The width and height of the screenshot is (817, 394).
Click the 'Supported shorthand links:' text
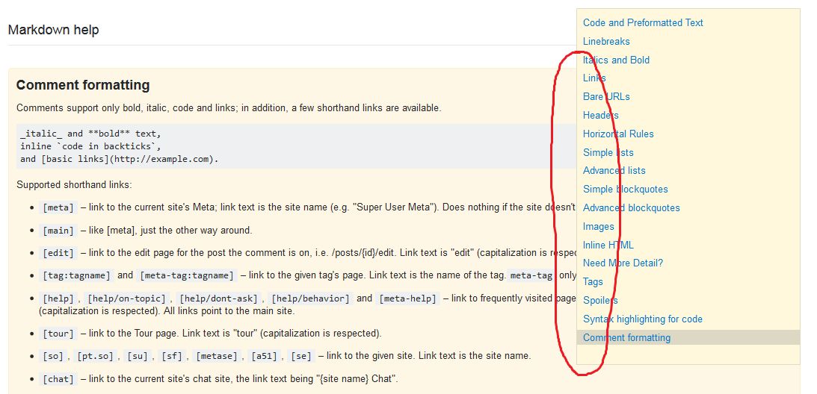(x=74, y=185)
